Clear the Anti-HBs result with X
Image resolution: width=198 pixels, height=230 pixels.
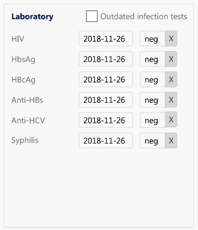pyautogui.click(x=171, y=100)
